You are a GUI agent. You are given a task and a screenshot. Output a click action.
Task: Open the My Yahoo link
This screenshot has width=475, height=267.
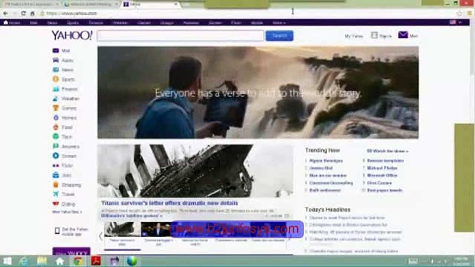pyautogui.click(x=354, y=36)
